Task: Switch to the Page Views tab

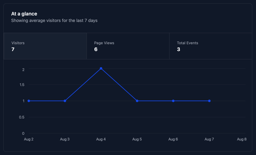Action: [128, 46]
